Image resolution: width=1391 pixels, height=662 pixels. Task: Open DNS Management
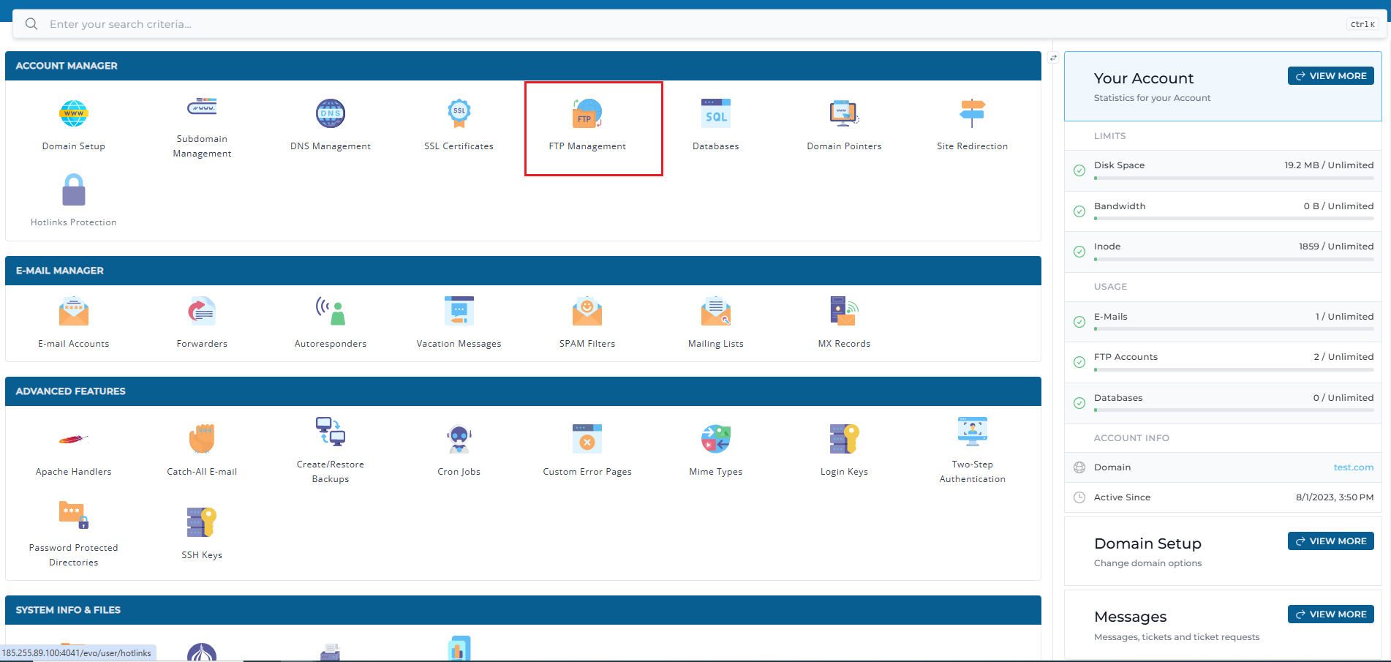coord(331,114)
